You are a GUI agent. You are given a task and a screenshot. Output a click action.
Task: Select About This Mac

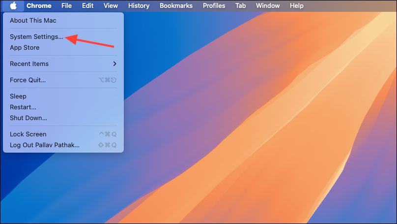click(63, 21)
